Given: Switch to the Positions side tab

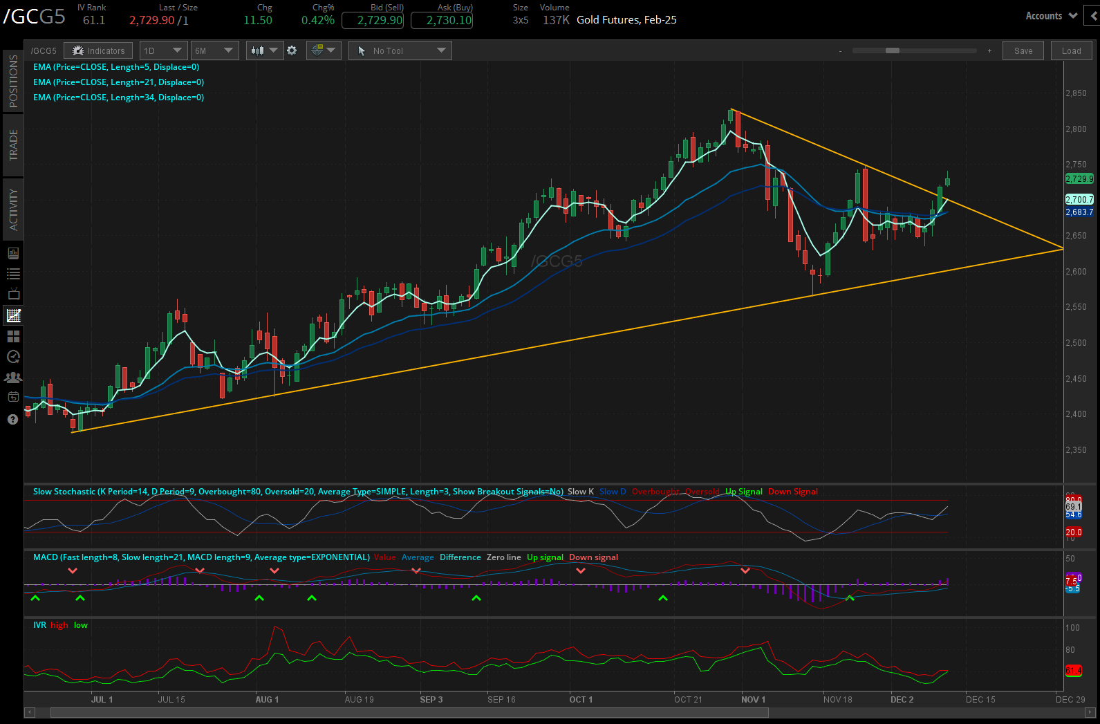Looking at the screenshot, I should 13,81.
